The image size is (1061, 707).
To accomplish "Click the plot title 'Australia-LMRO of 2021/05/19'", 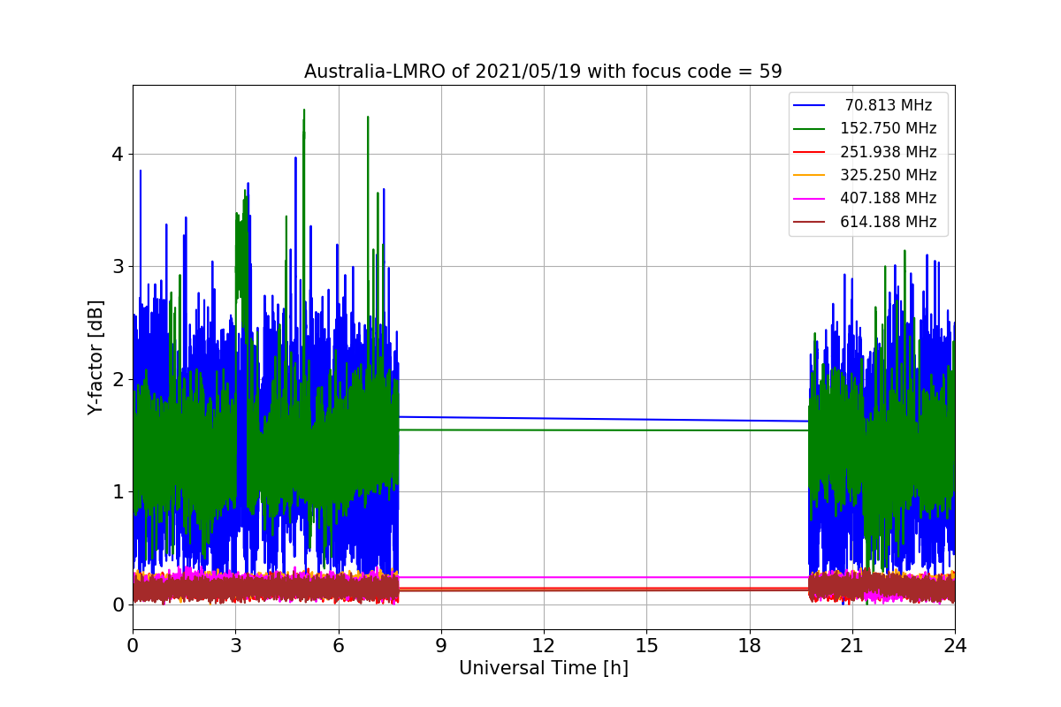I will 543,72.
